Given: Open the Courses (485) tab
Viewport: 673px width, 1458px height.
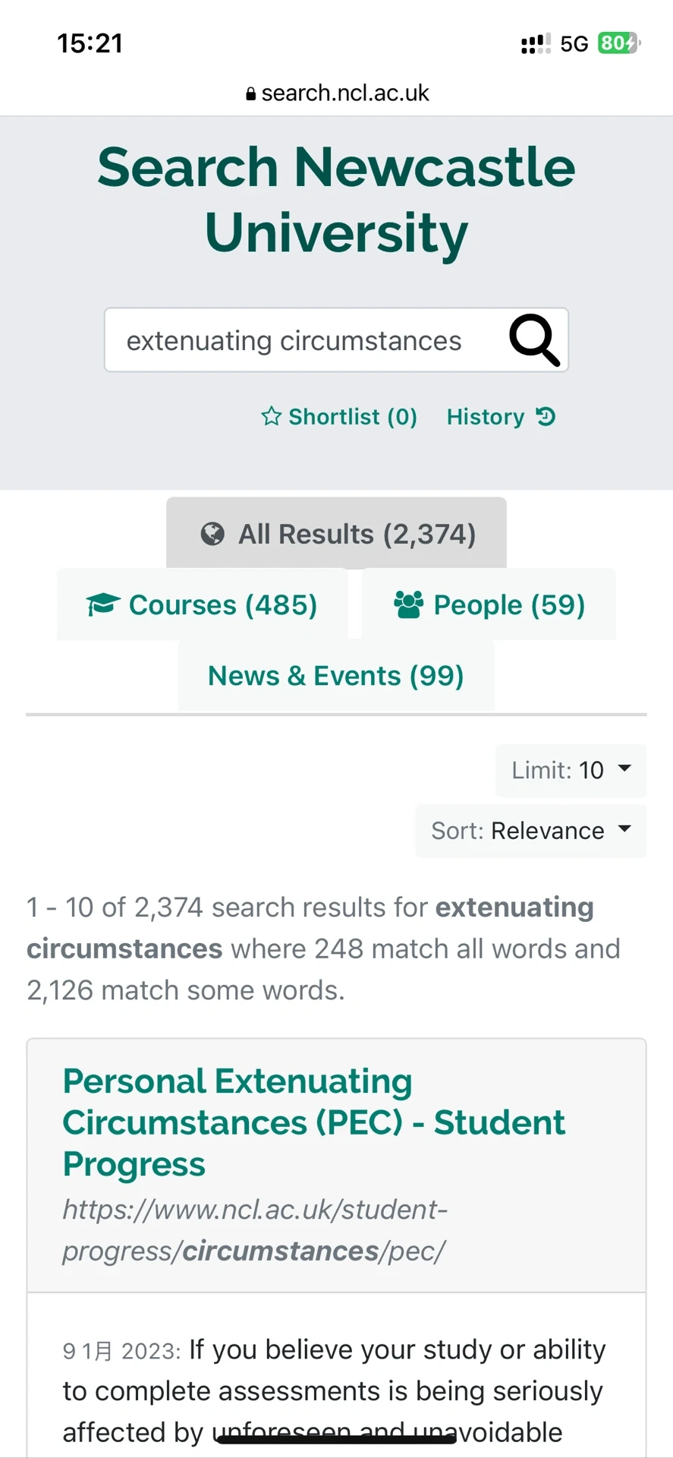Looking at the screenshot, I should (202, 604).
